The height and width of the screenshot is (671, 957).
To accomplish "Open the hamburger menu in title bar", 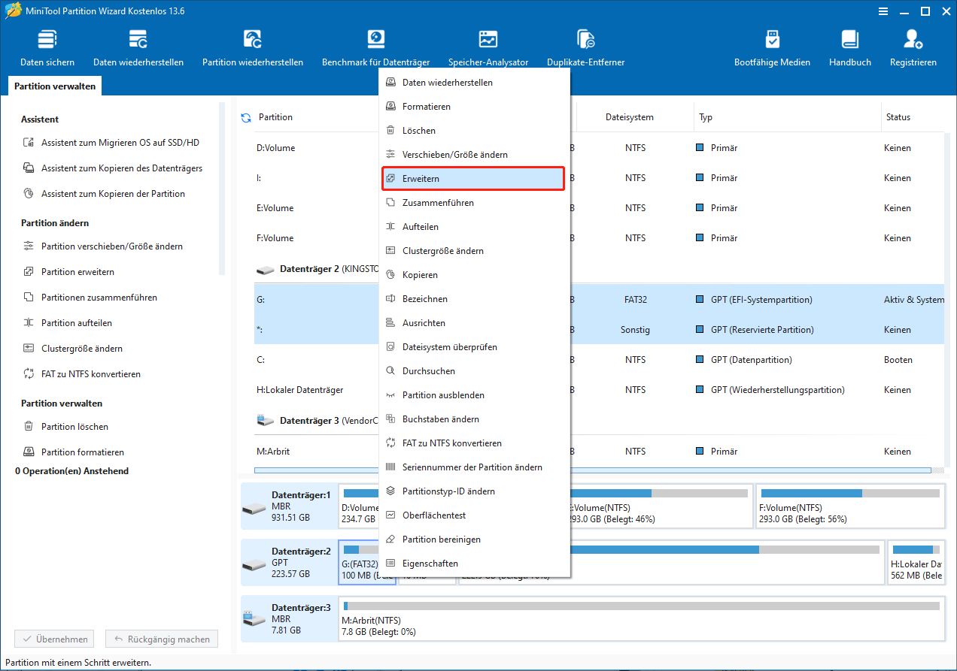I will pos(883,11).
